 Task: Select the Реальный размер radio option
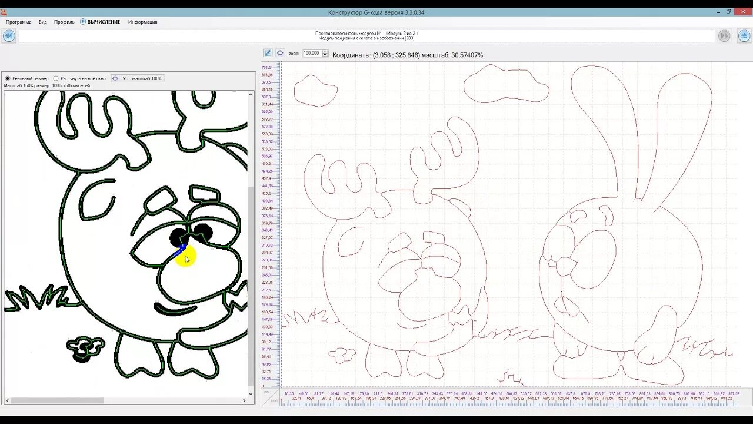(x=26, y=78)
